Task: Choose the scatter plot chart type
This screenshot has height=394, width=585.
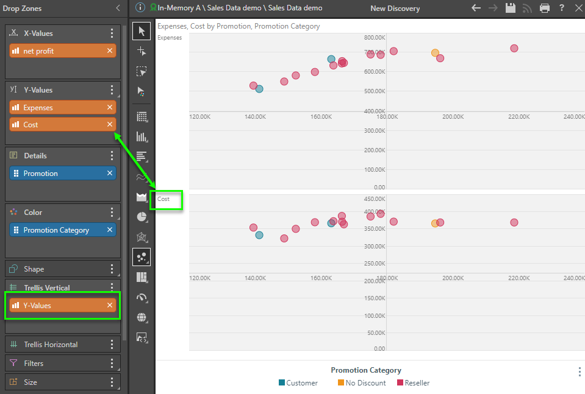Action: [x=142, y=256]
